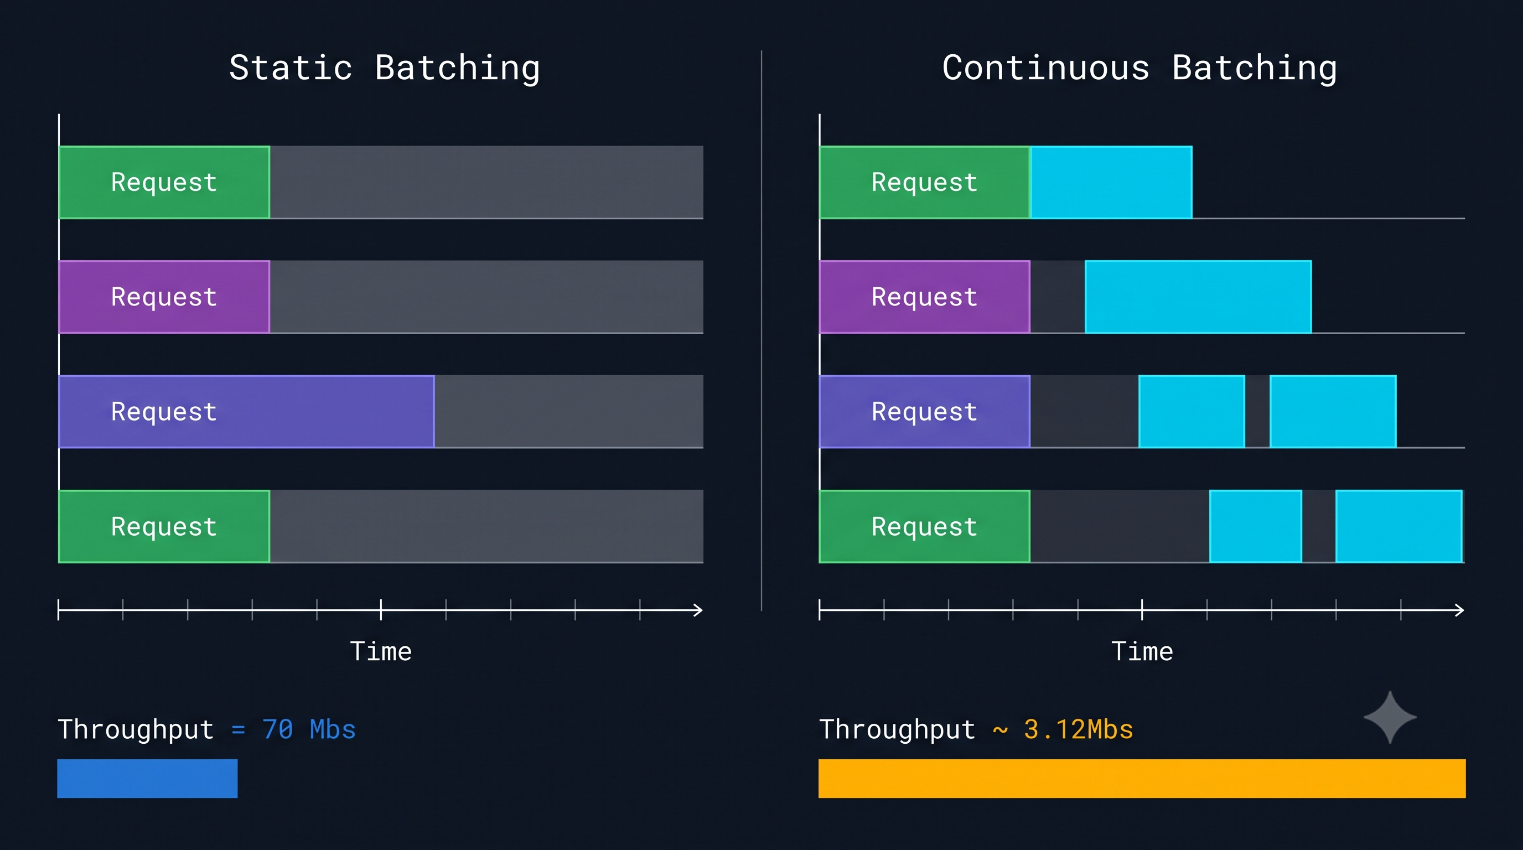Select the bottom green Request block in Continuous Batching
Image resolution: width=1523 pixels, height=850 pixels.
pos(925,526)
